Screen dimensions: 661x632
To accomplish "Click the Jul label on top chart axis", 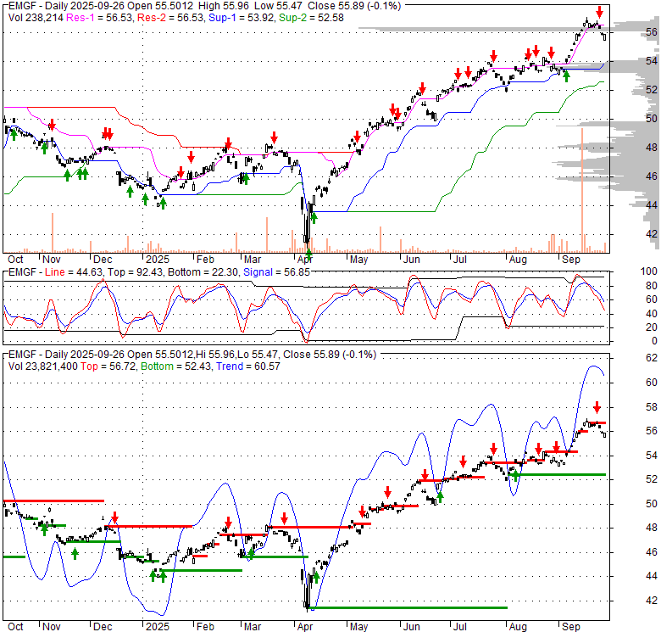I will (x=459, y=260).
